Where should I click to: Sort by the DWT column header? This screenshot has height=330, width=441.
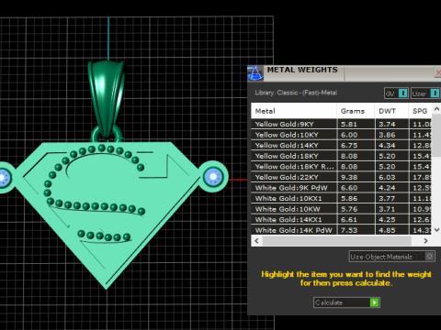tap(391, 111)
